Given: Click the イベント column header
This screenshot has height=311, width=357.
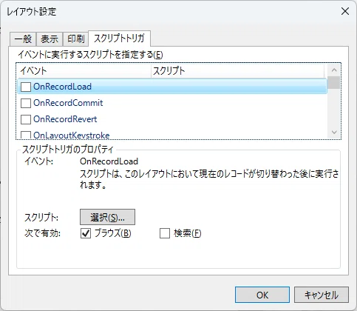Looking at the screenshot, I should (84, 71).
